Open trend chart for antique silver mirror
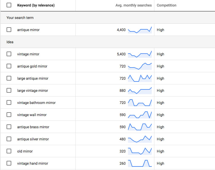This screenshot has height=170, width=215. coord(140,139)
